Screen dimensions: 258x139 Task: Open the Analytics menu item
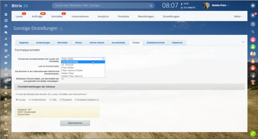103,16
